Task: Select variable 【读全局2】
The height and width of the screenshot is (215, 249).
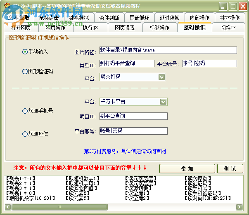Action: click(x=137, y=198)
